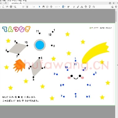118x118 pixels.
Task: Click the Print icon in the toolbar
Action: click(11, 7)
